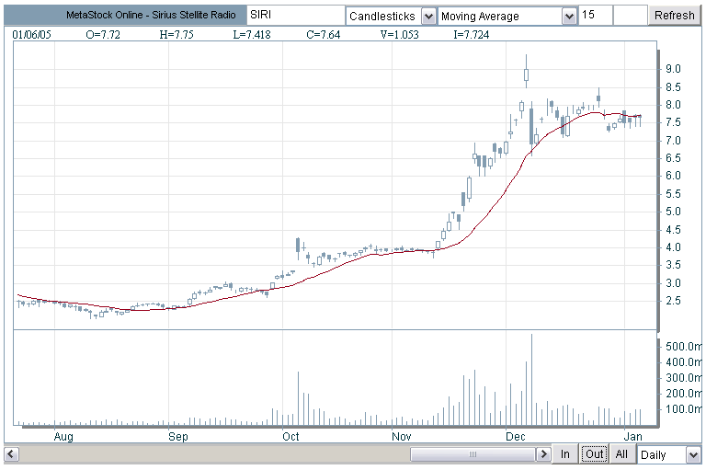706x470 pixels.
Task: Expand the Moving Average dropdown arrow
Action: click(x=570, y=17)
